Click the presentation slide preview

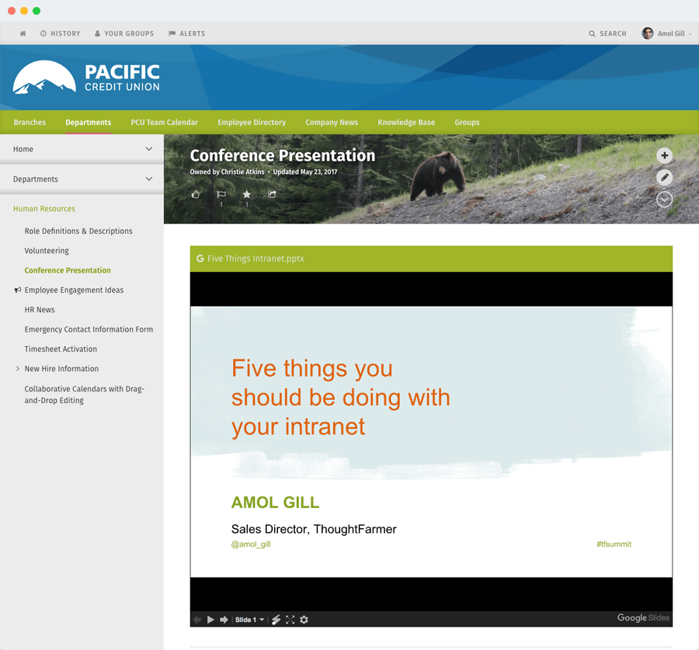(x=431, y=442)
